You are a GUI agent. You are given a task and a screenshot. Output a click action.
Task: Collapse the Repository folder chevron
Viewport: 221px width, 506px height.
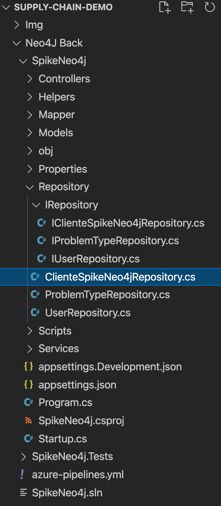(29, 187)
